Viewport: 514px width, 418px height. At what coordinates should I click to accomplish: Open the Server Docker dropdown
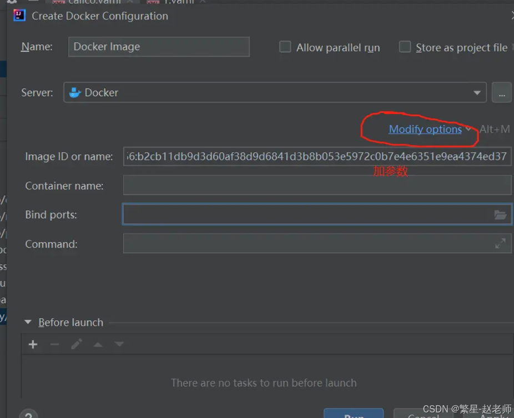[275, 93]
